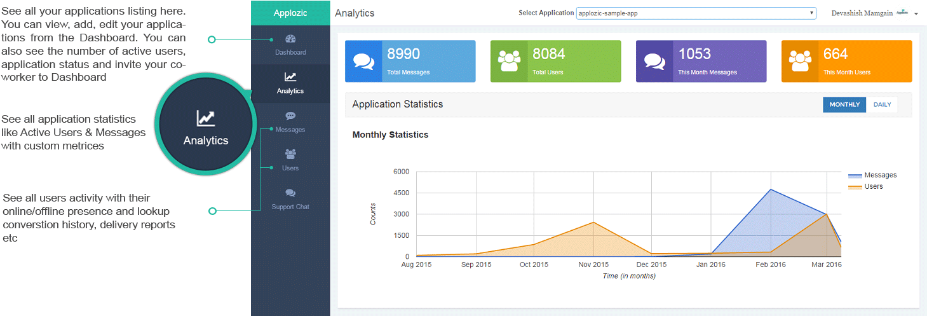Go to Messages menu label
This screenshot has height=316, width=927.
coord(290,130)
